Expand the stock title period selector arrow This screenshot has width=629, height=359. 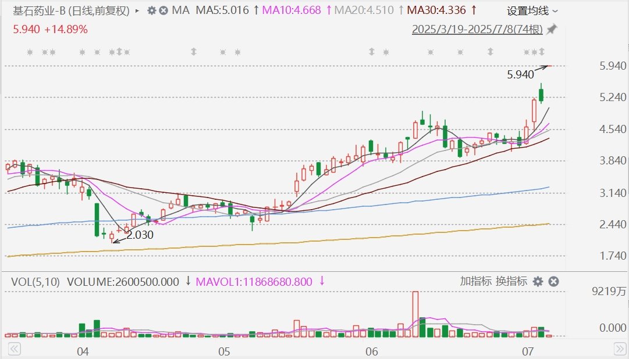pos(137,10)
